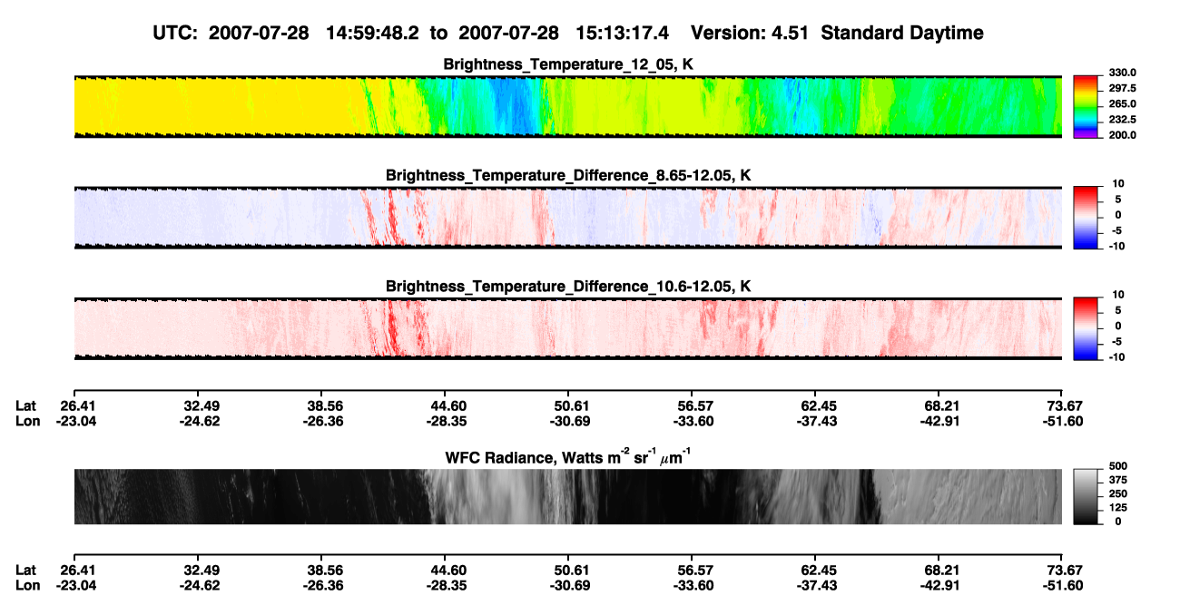Click the title 'Brightness_Temperature_Difference_8.65-12.05, K'
This screenshot has width=1180, height=605.
[568, 175]
